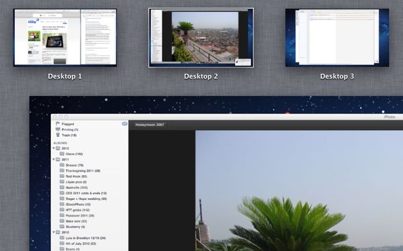The width and height of the screenshot is (403, 251).
Task: Collapse the 2010 albums folder
Action: 54,232
